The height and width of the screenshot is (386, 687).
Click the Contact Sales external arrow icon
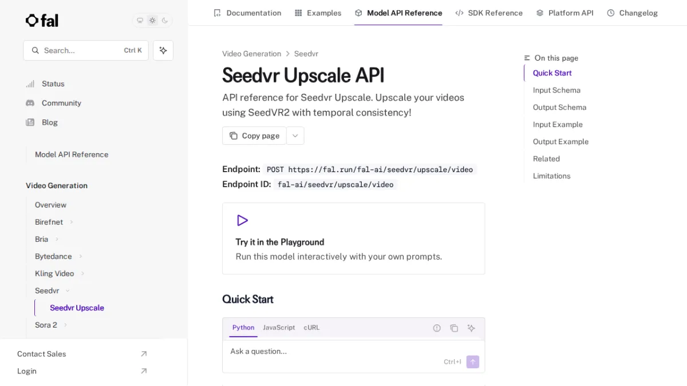click(x=144, y=354)
